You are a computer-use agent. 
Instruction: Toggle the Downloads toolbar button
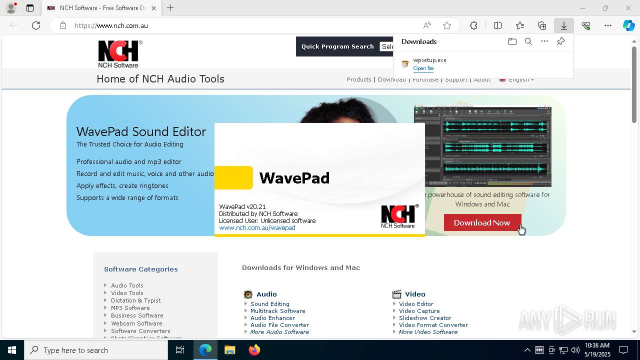click(x=564, y=25)
